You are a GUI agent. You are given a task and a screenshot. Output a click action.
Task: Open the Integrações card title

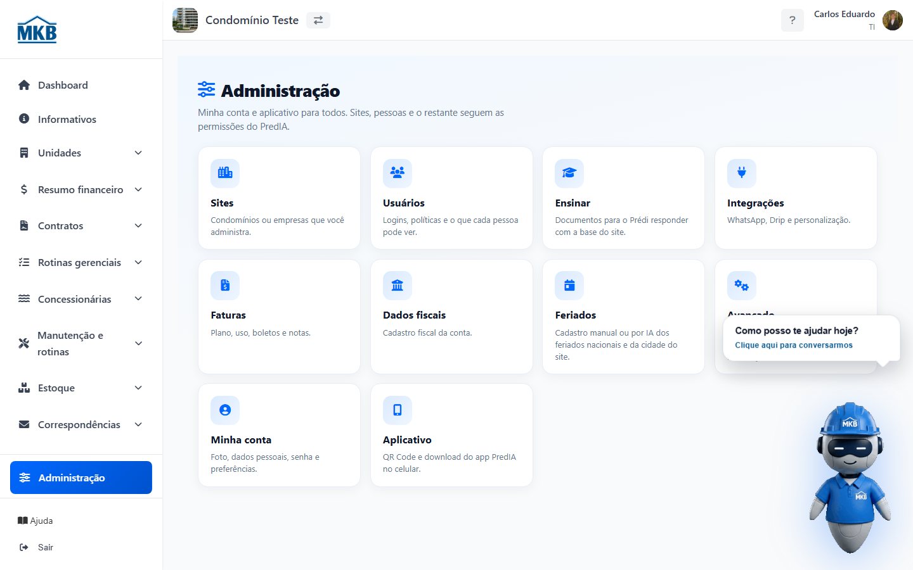(x=756, y=203)
